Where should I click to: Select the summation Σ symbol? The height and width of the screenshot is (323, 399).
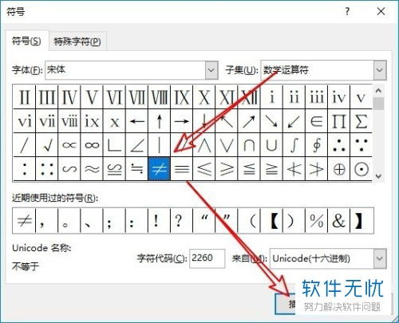pos(361,121)
